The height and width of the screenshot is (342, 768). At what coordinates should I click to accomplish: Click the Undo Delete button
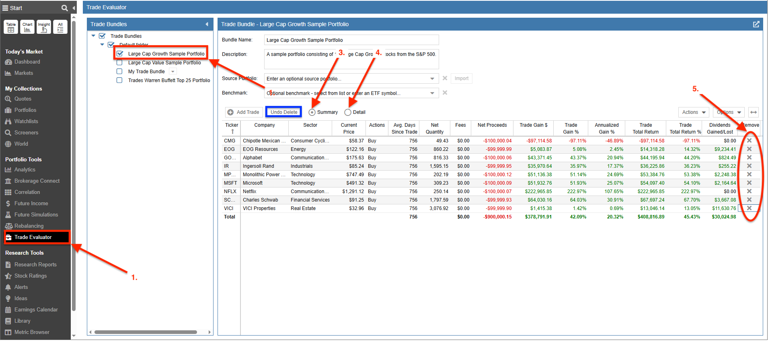point(284,112)
